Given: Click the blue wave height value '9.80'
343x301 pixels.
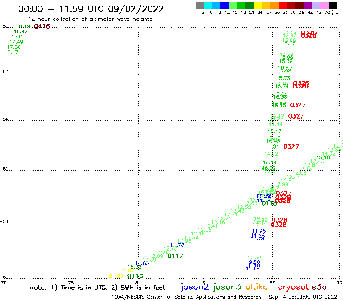Looking at the screenshot, I should coord(254,262).
